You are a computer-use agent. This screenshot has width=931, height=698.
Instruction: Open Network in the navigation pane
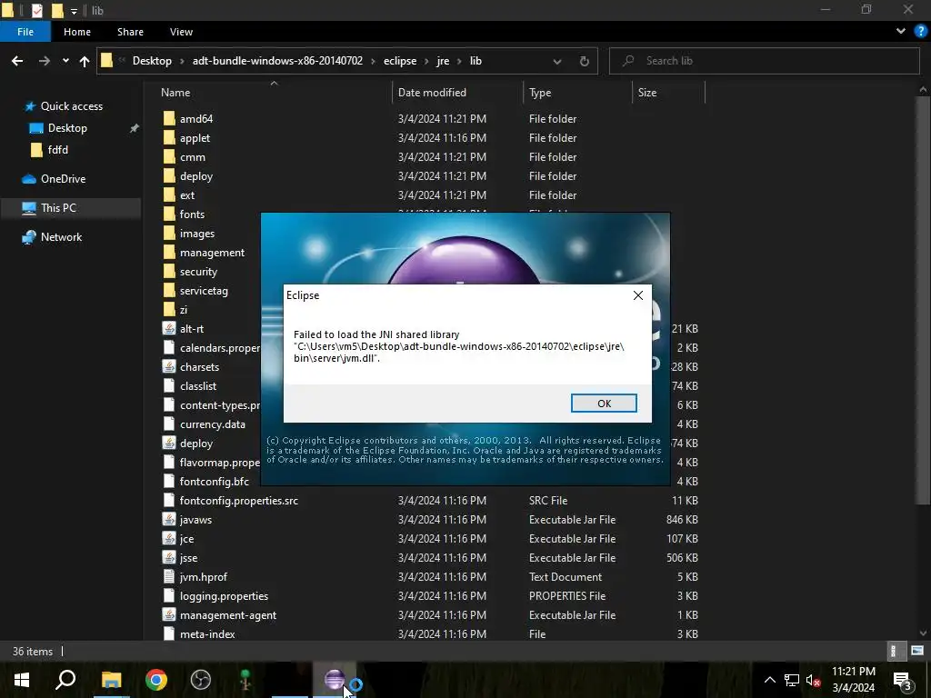point(61,237)
